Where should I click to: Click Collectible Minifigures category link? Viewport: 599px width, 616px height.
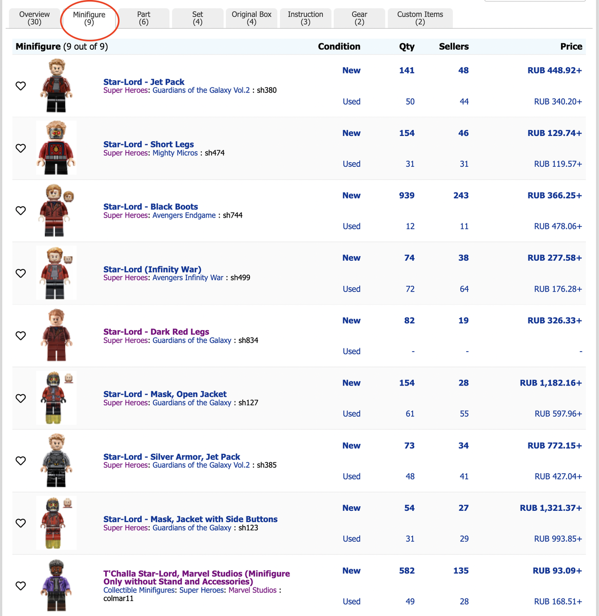click(139, 590)
